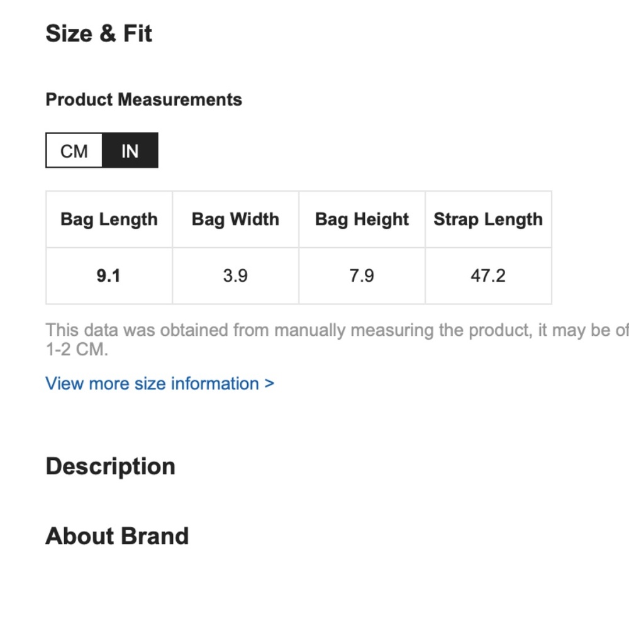Click the Bag Width column header
Screen dimensions: 629x629
click(235, 220)
